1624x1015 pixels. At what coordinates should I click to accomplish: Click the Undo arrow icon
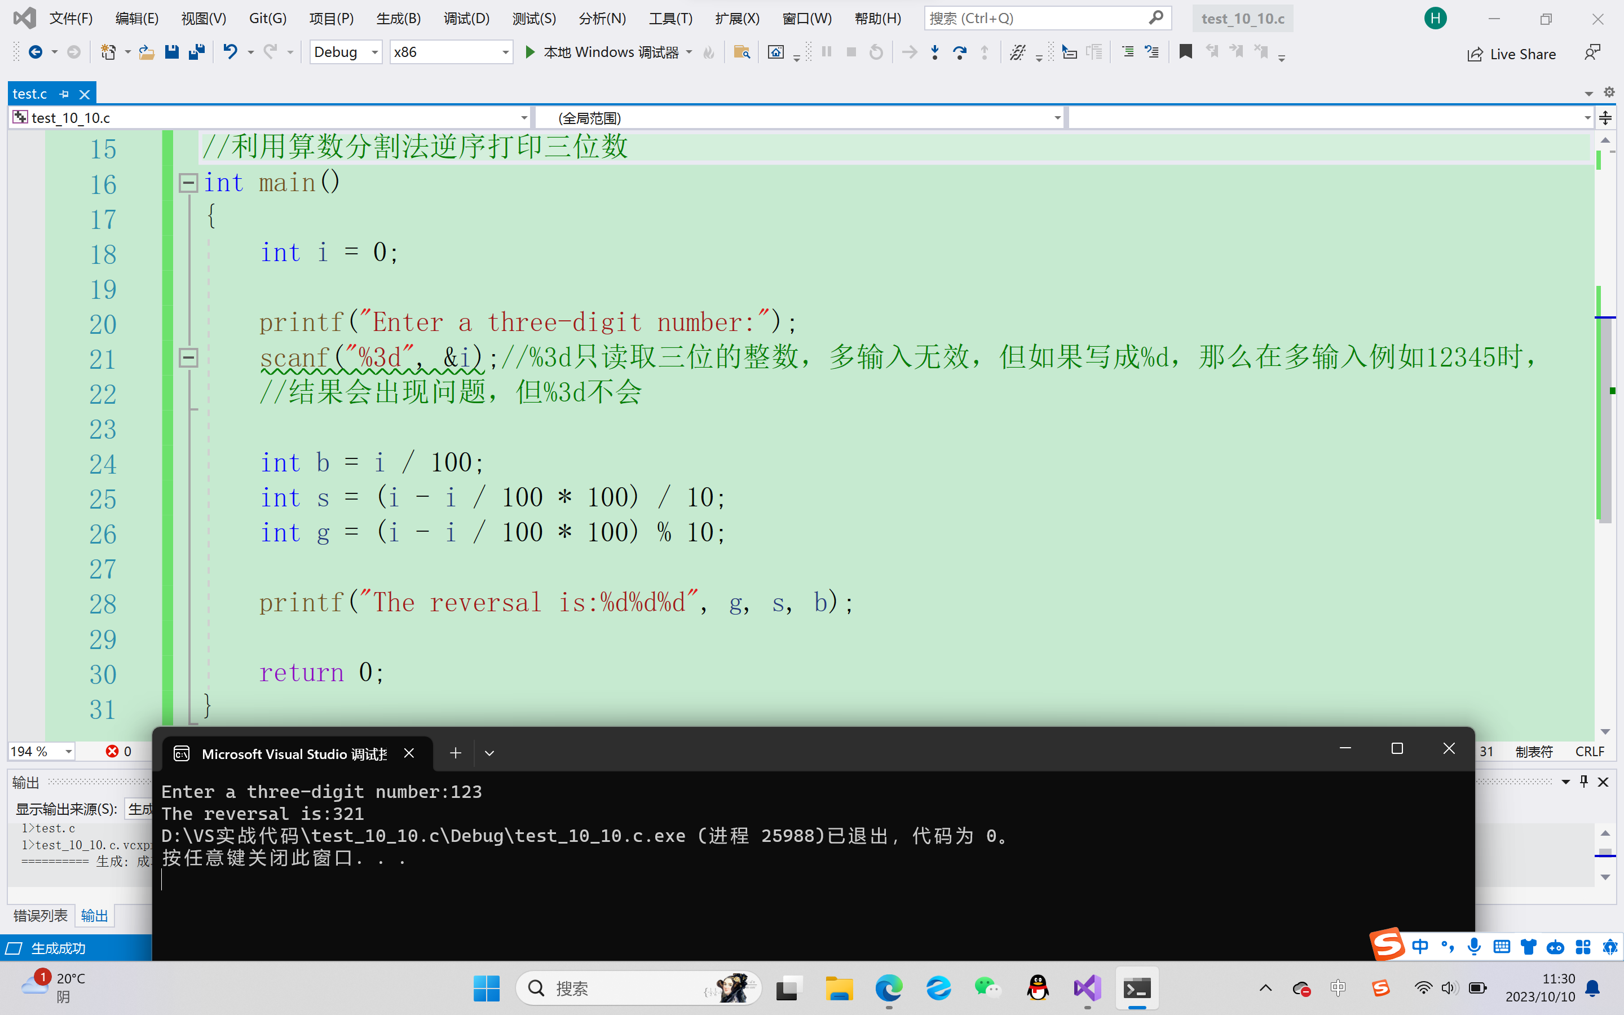230,52
